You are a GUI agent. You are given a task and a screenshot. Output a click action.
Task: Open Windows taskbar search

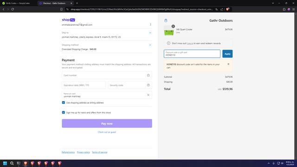pos(12,163)
